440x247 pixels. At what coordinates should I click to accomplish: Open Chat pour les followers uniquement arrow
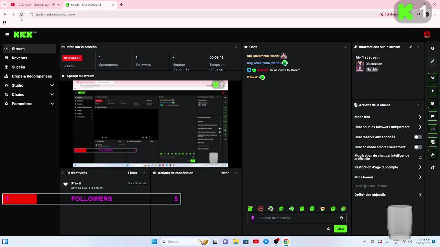click(420, 127)
